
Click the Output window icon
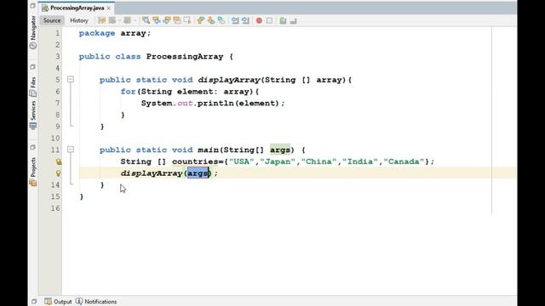point(48,301)
